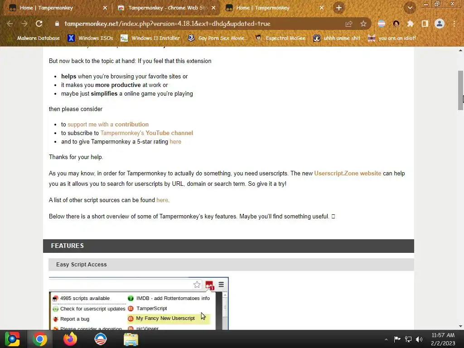Viewport: 464px width, 348px height.
Task: Click Easy Script Access screenshot thumbnail
Action: 139,303
